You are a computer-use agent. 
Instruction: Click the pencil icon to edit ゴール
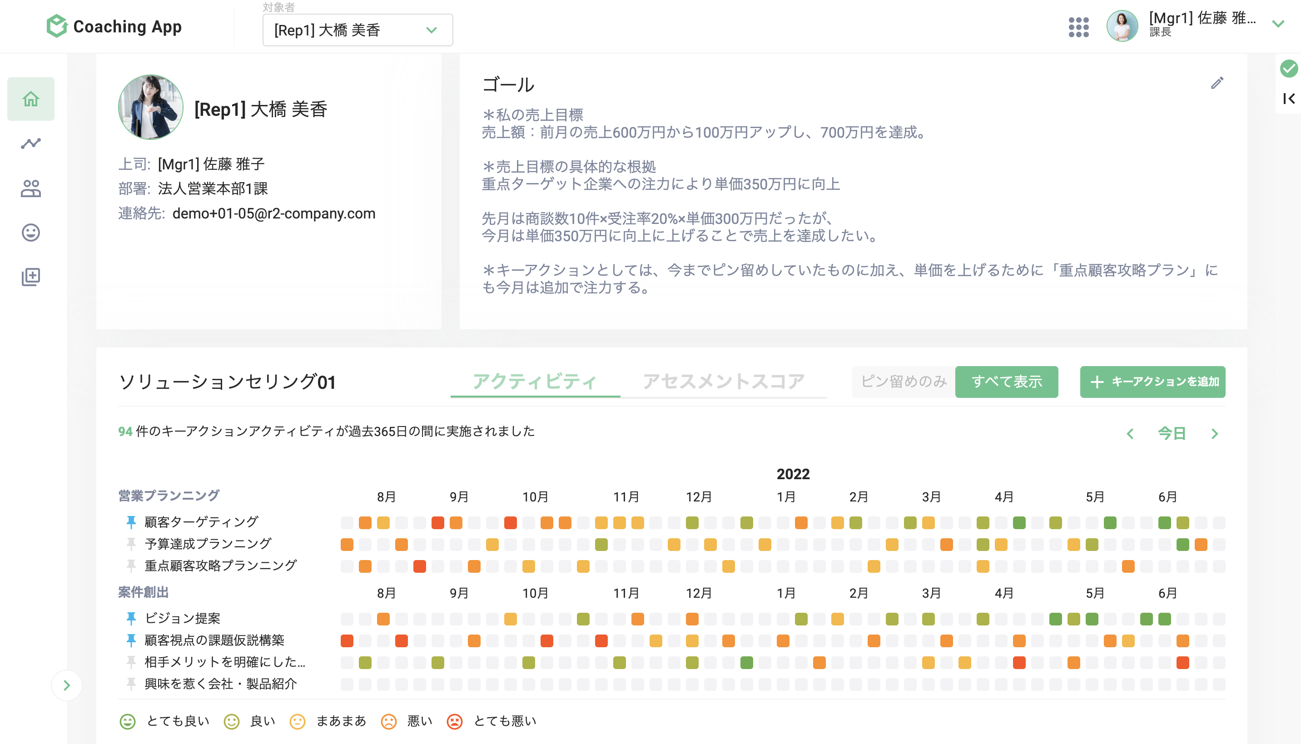pos(1217,83)
